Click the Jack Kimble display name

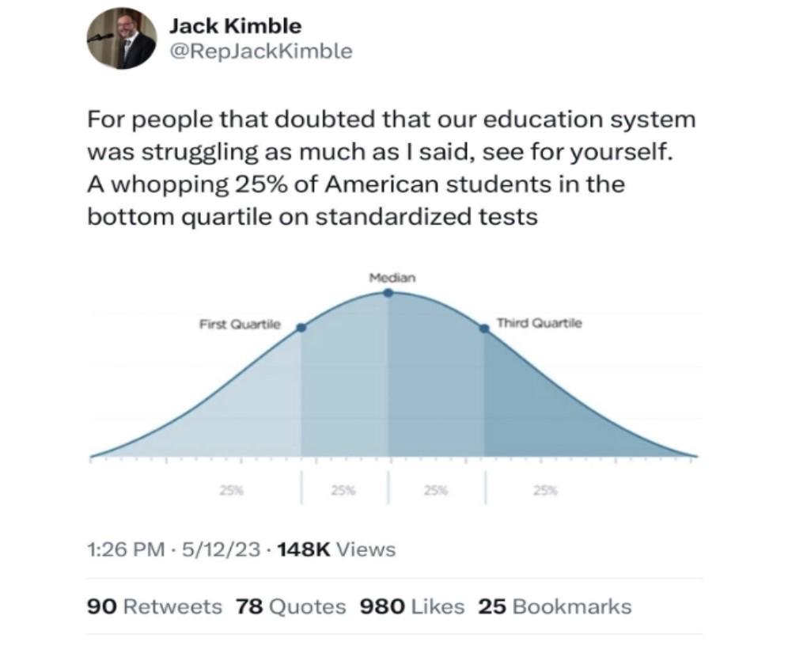click(x=235, y=26)
